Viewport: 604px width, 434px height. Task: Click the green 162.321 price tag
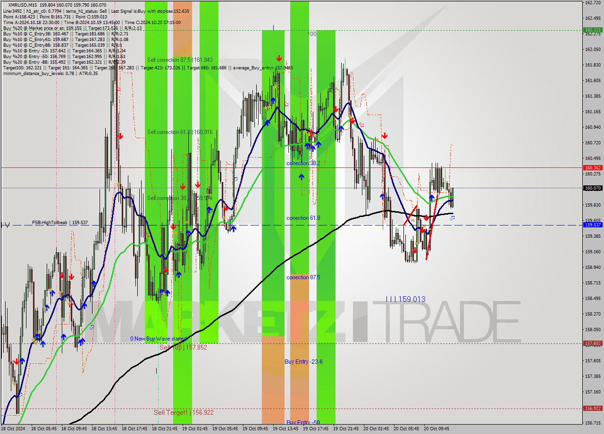tap(593, 30)
